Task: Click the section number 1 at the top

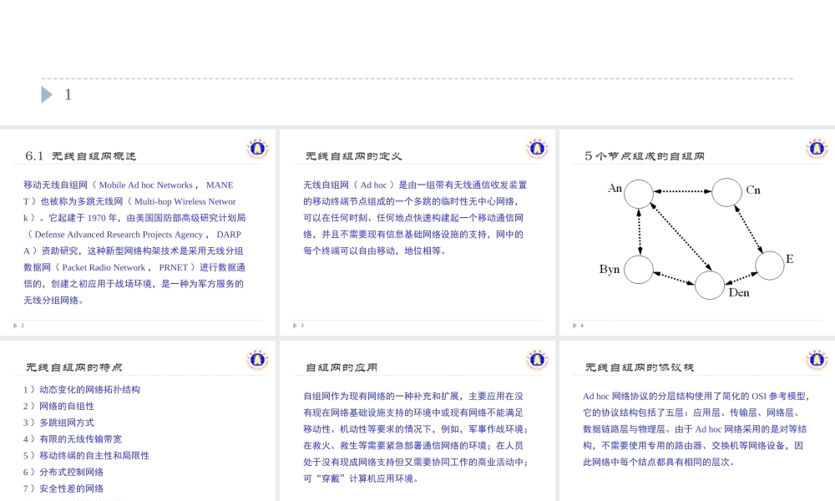Action: coord(68,94)
